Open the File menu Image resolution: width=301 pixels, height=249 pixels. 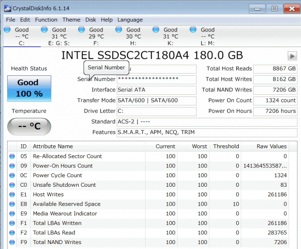pos(10,20)
